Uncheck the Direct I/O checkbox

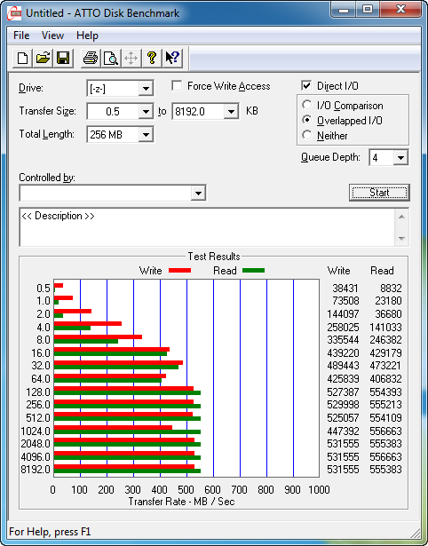click(x=306, y=85)
